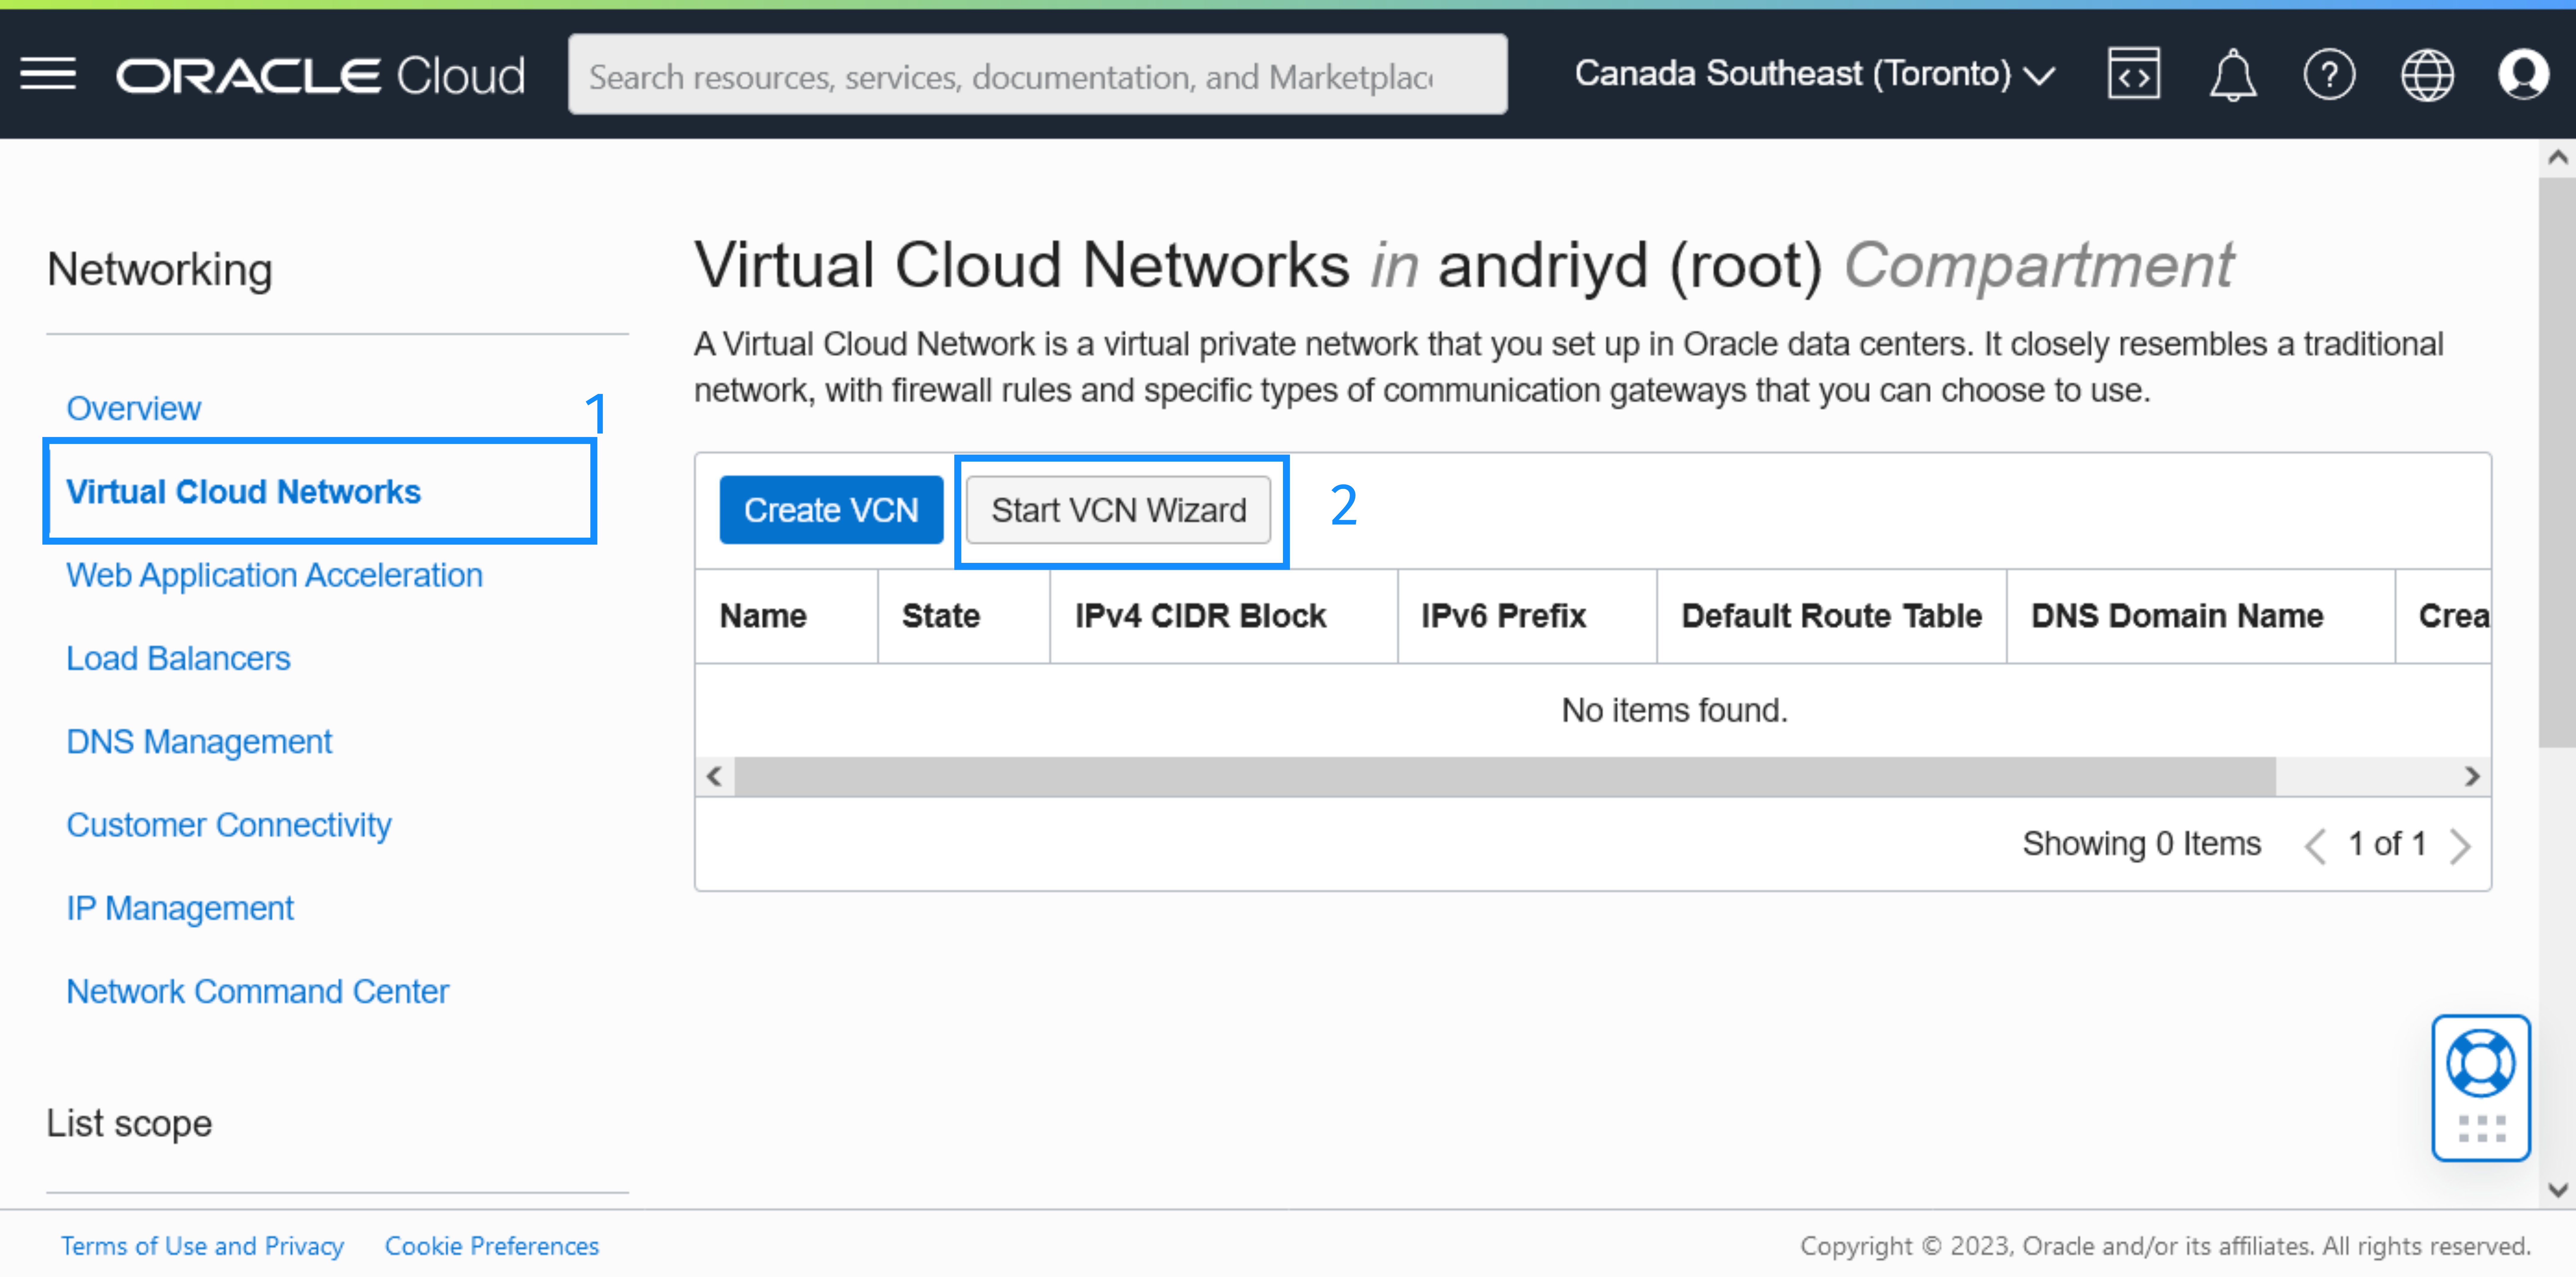The image size is (2576, 1277).
Task: Select the Overview networking menu item
Action: pos(131,406)
